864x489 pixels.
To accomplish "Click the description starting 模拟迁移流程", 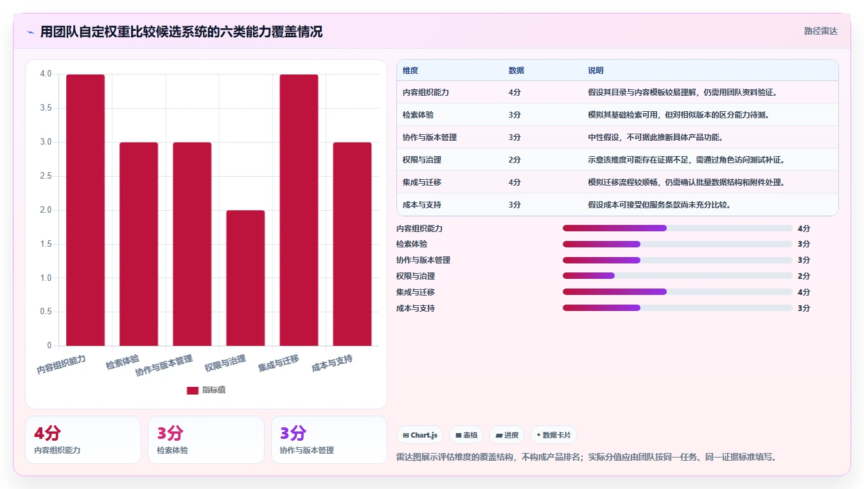I will click(x=687, y=182).
